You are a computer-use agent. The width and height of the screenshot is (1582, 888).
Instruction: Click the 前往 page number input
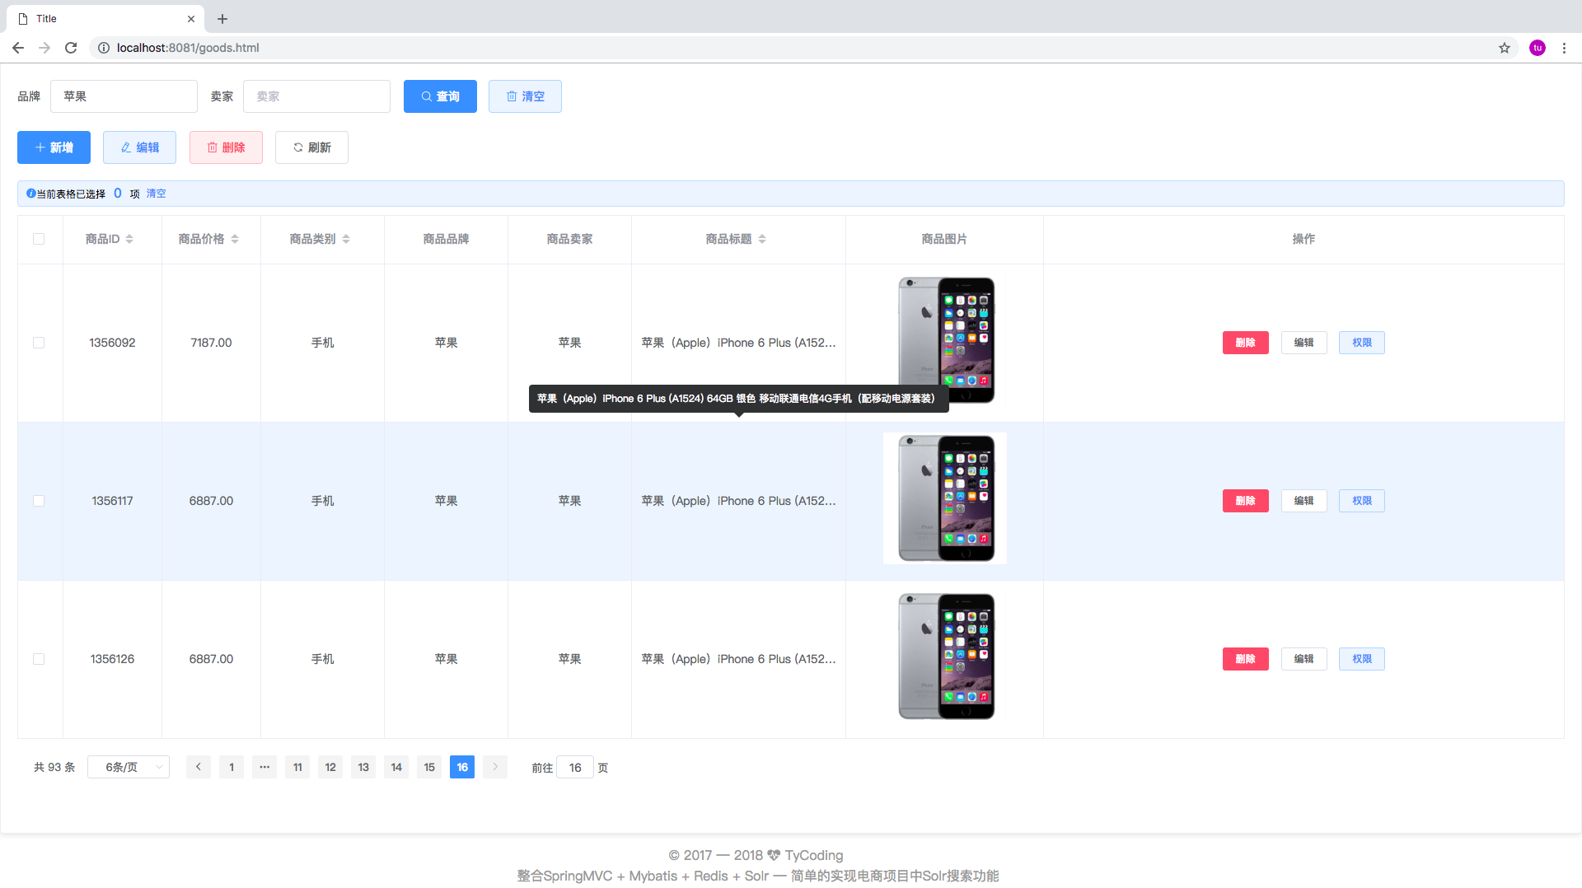[x=575, y=767]
